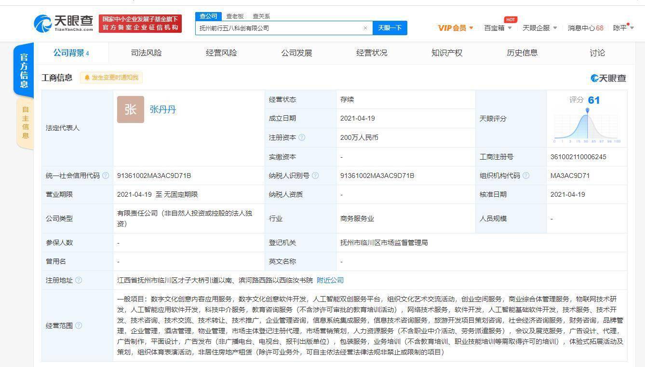Image resolution: width=645 pixels, height=367 pixels.
Task: Open the 百宝箱 dropdown menu
Action: click(498, 28)
